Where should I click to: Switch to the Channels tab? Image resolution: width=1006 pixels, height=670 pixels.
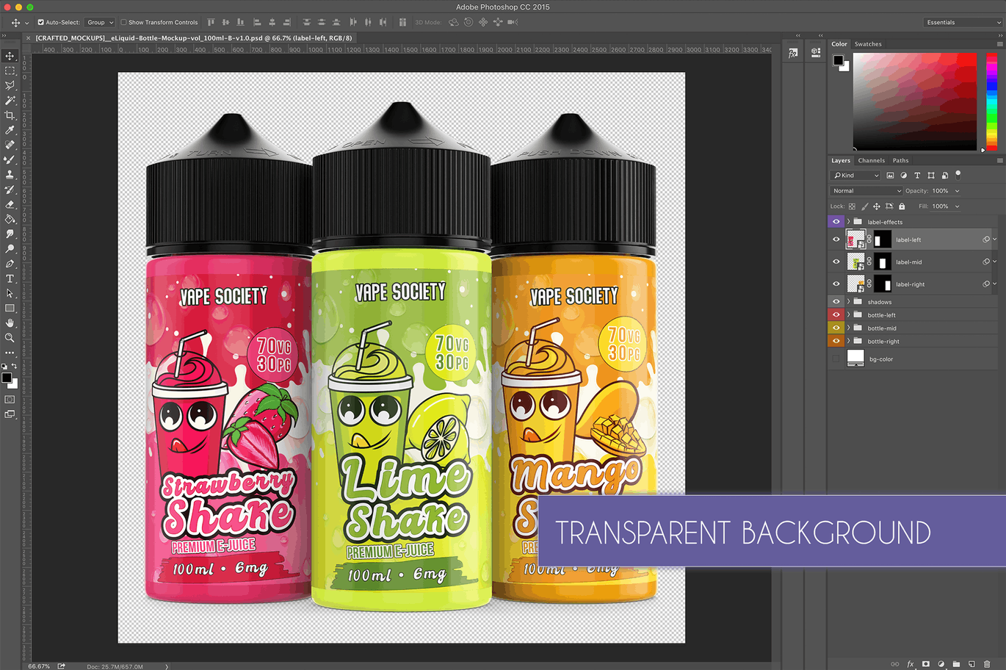872,160
